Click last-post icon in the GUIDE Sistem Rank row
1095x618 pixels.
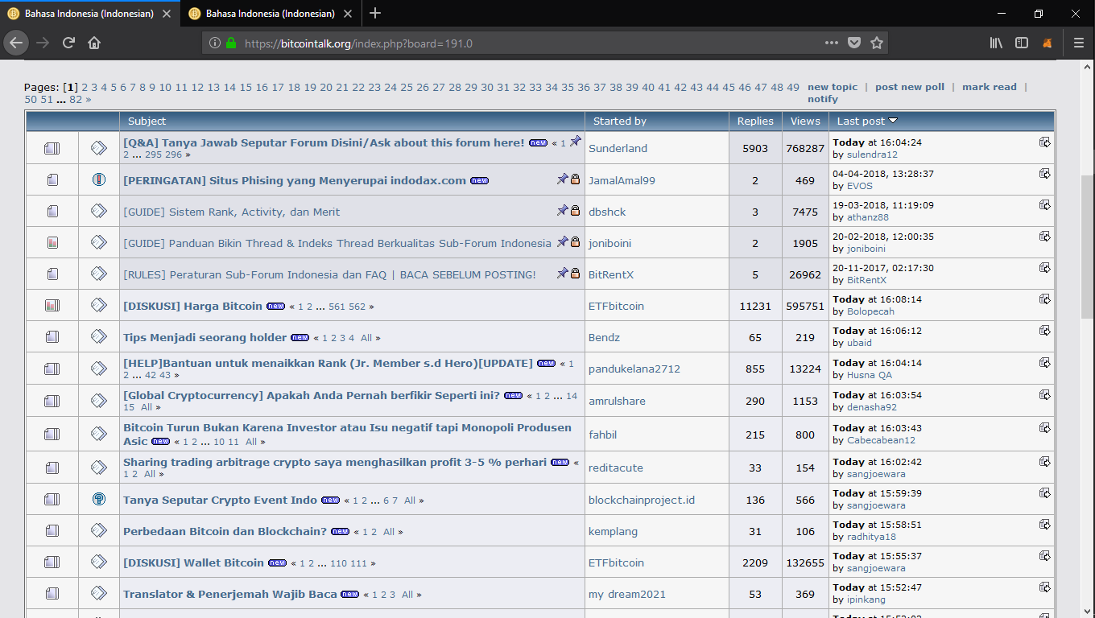tap(1045, 204)
